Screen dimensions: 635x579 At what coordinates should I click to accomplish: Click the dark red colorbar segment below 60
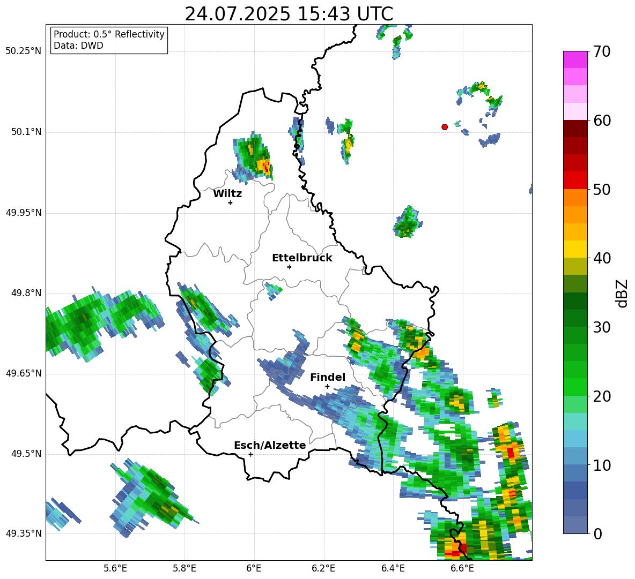[575, 128]
